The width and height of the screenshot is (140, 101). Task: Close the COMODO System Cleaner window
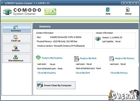click(136, 3)
